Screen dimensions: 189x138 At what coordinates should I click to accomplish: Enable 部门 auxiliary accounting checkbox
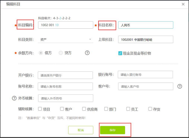click(x=106, y=109)
